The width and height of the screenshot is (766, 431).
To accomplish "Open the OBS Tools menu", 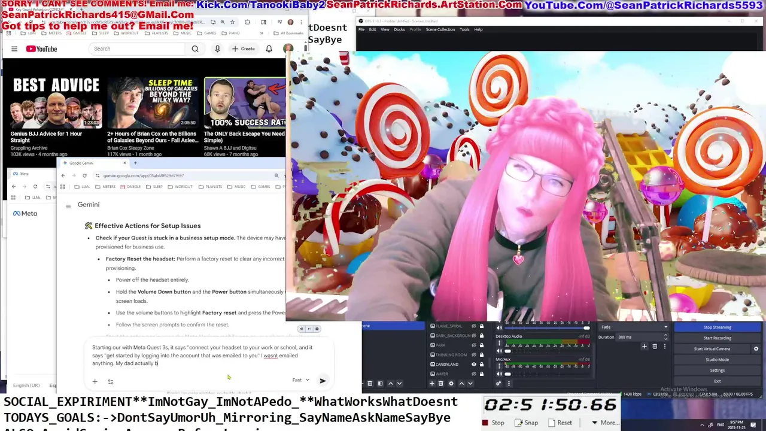I will click(x=464, y=29).
